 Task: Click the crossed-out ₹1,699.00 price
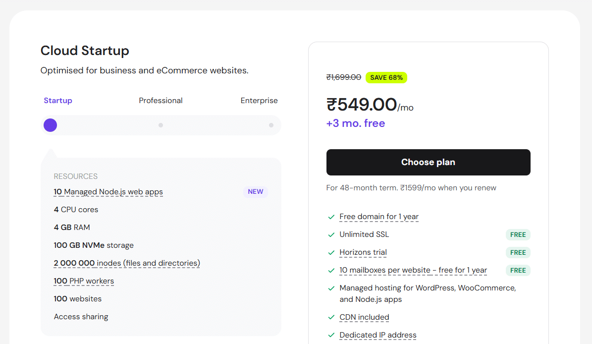[x=343, y=77]
